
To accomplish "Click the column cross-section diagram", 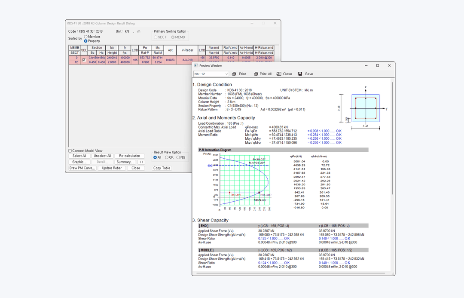I will [x=366, y=108].
